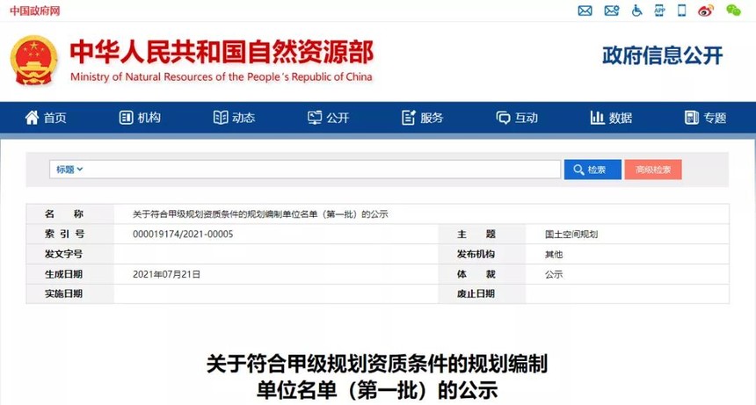This screenshot has width=756, height=405.
Task: Open the 机构 navigation item
Action: [x=141, y=118]
